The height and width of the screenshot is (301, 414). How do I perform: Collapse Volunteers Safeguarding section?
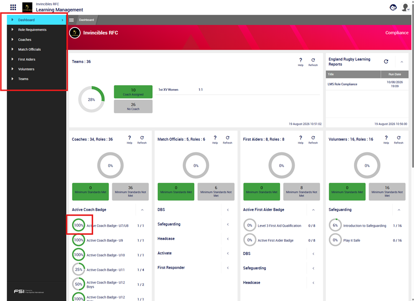(399, 210)
